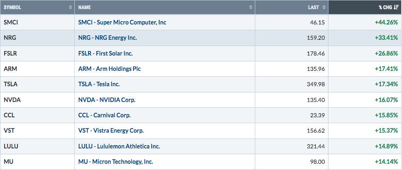Click descending sort icon beside % CHG
Viewport: 402px width, 170px height.
pos(396,7)
